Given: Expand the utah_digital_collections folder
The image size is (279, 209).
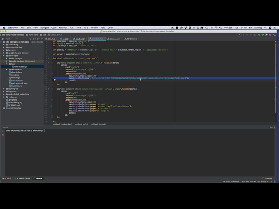Looking at the screenshot, I should 4,94.
